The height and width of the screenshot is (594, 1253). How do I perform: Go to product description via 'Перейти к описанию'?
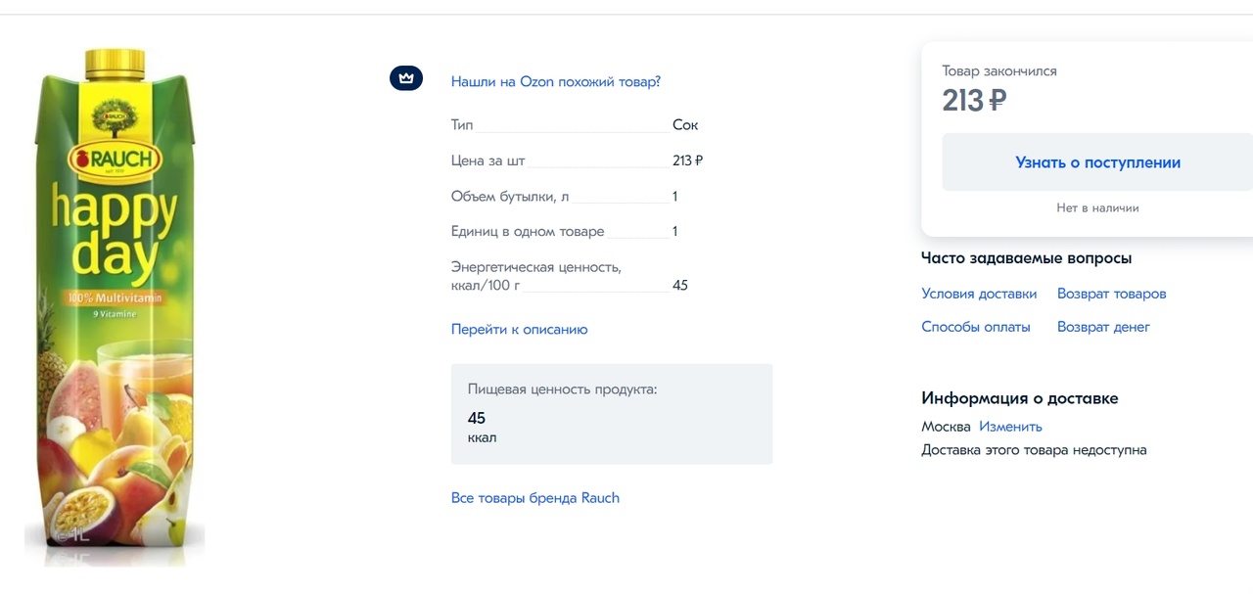click(519, 330)
